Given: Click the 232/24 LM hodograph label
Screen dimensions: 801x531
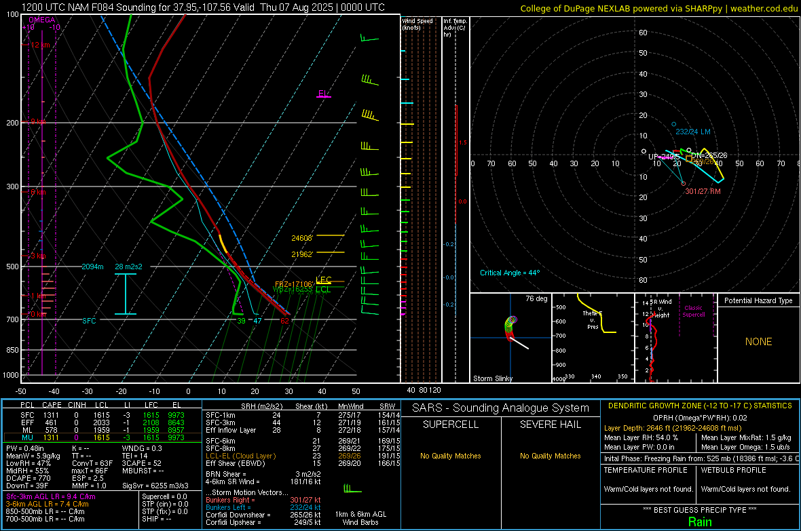Looking at the screenshot, I should (x=692, y=132).
